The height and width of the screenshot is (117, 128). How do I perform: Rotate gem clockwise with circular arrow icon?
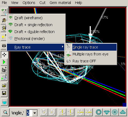44,112
